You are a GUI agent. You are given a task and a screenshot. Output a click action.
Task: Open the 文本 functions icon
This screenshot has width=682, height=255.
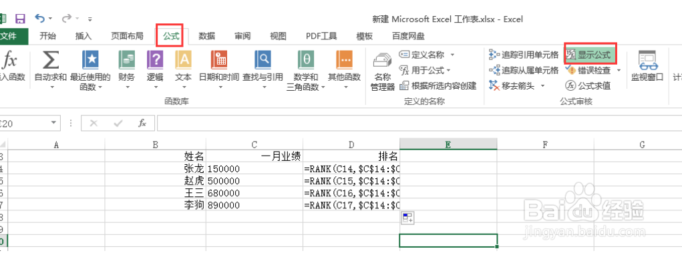(183, 60)
